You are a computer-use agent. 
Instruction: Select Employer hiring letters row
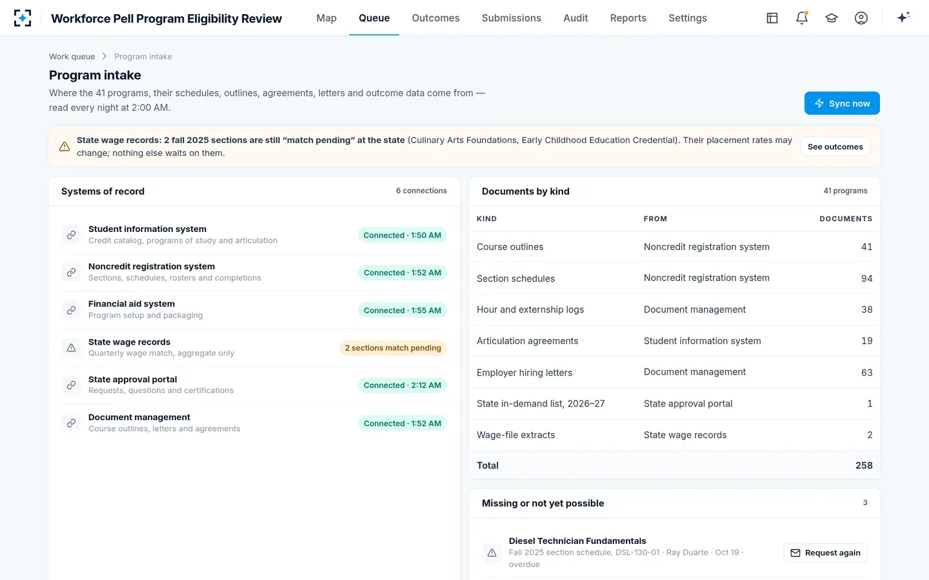point(675,372)
